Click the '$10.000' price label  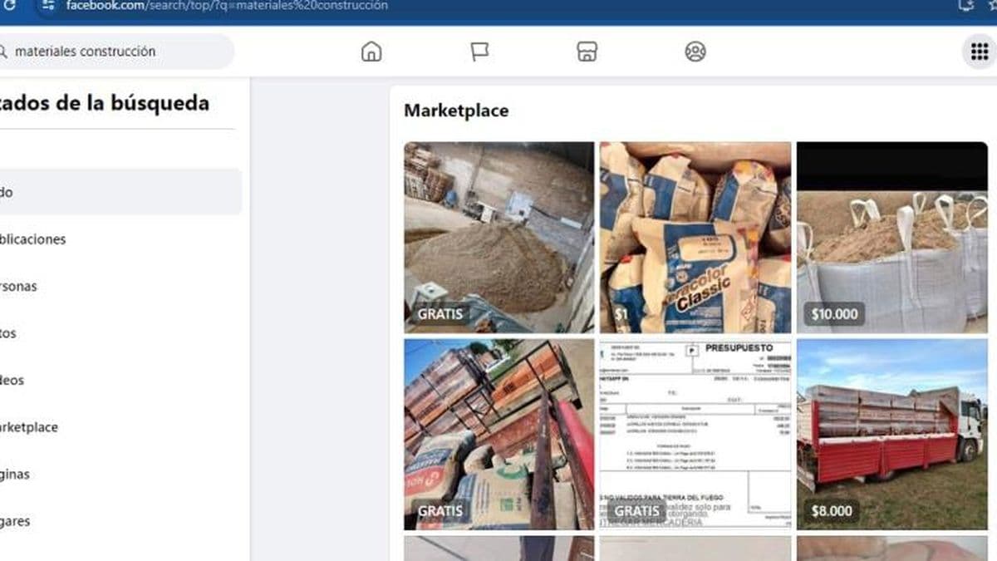click(x=834, y=314)
